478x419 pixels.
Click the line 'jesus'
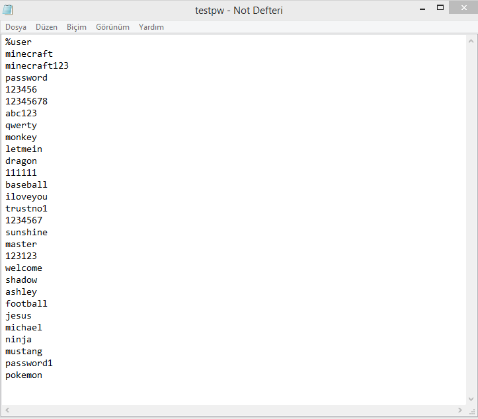(19, 316)
